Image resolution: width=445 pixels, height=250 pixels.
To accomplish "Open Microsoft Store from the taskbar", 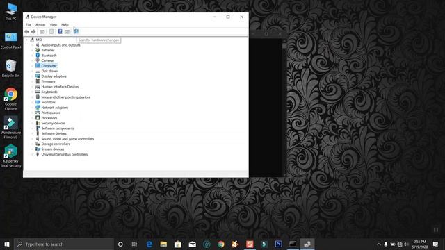I will [x=178, y=244].
